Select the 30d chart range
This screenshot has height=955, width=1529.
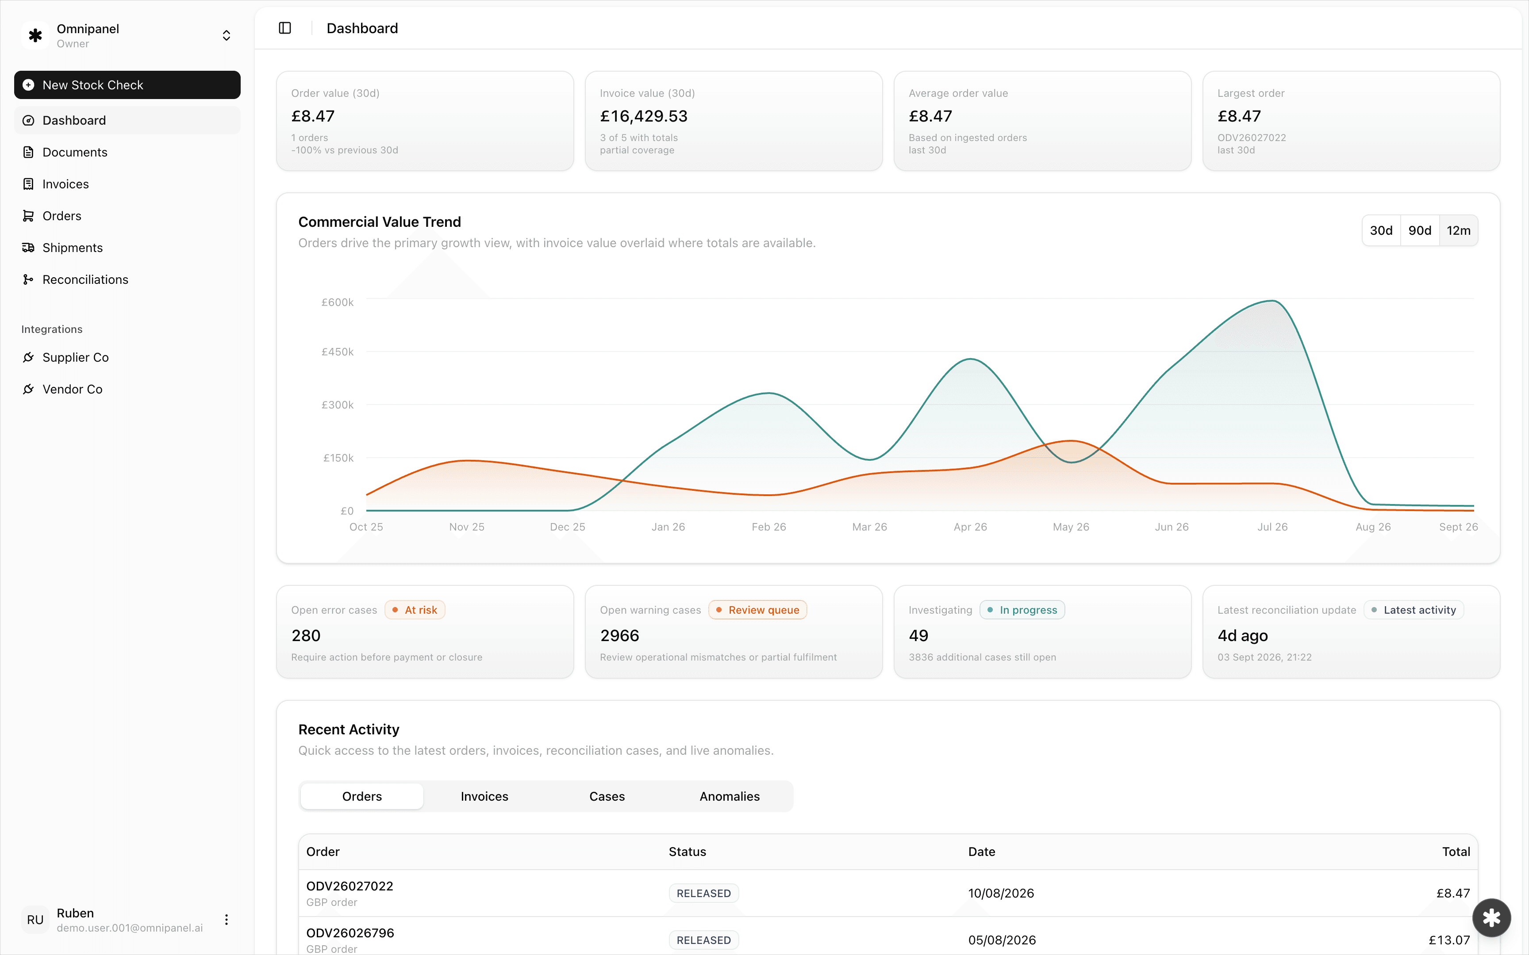1381,230
